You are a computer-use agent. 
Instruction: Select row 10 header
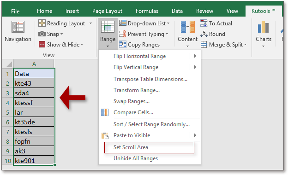click(x=7, y=161)
